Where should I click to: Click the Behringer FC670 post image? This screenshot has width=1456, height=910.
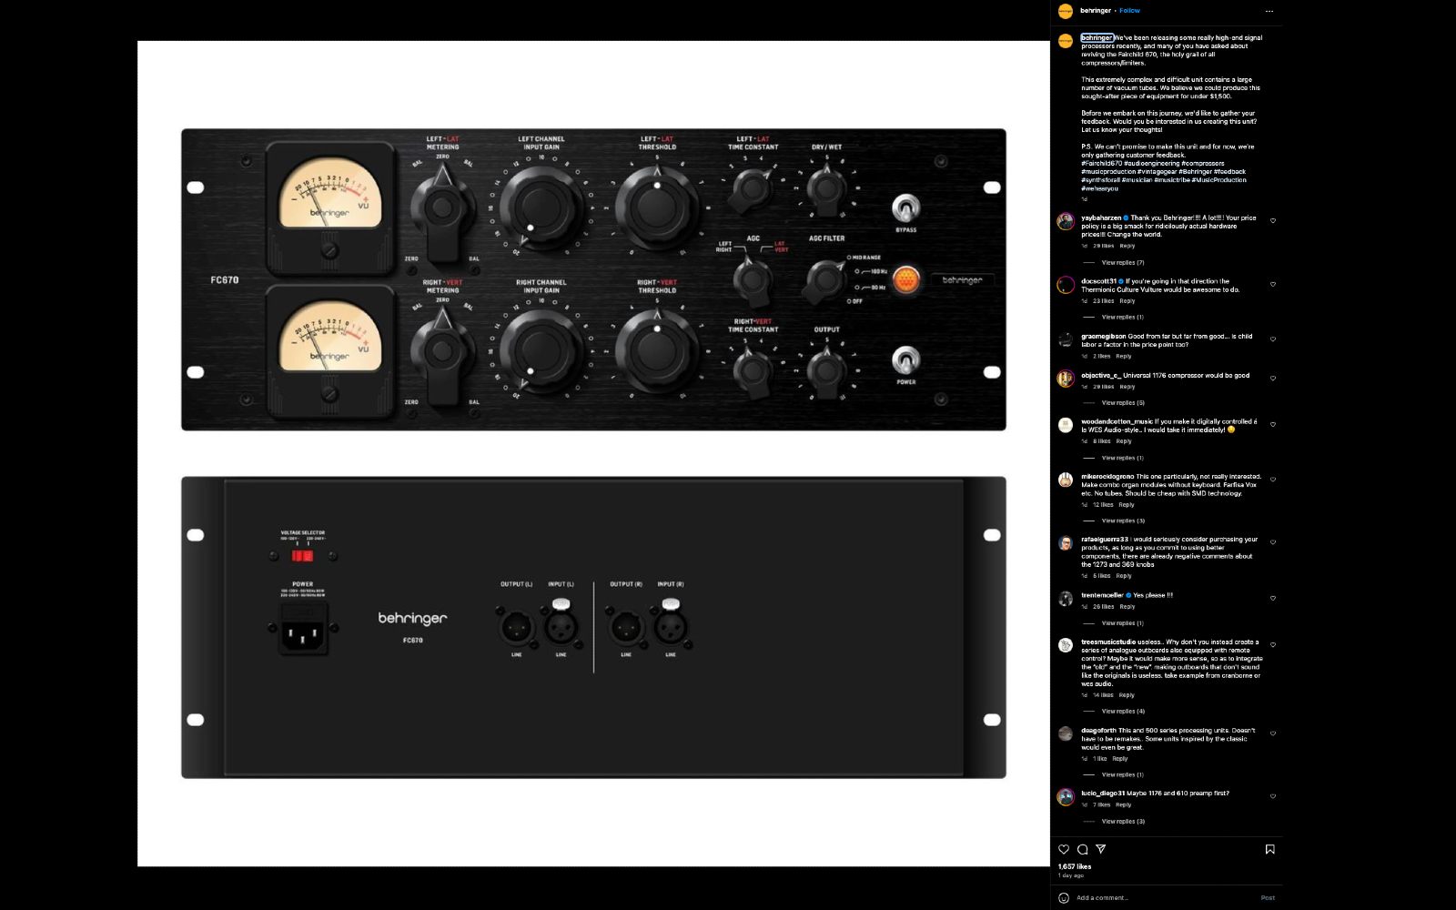(x=593, y=453)
